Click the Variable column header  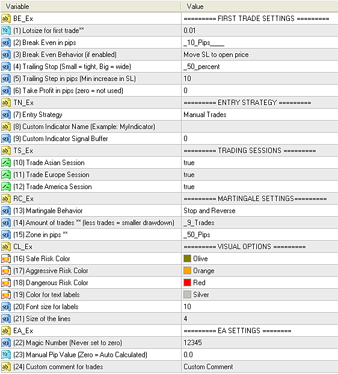click(x=91, y=7)
